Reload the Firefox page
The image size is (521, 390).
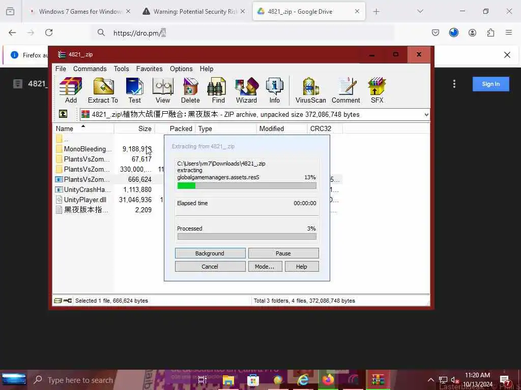click(x=49, y=32)
